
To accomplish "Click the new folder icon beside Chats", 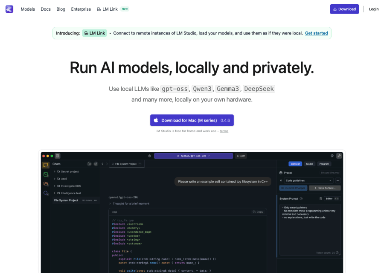I will pos(89,164).
